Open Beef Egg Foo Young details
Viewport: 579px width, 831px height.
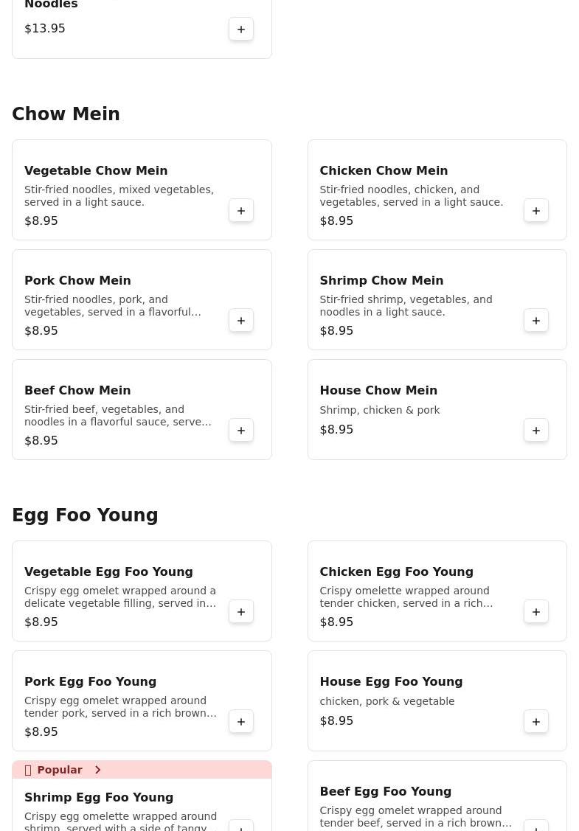point(385,791)
